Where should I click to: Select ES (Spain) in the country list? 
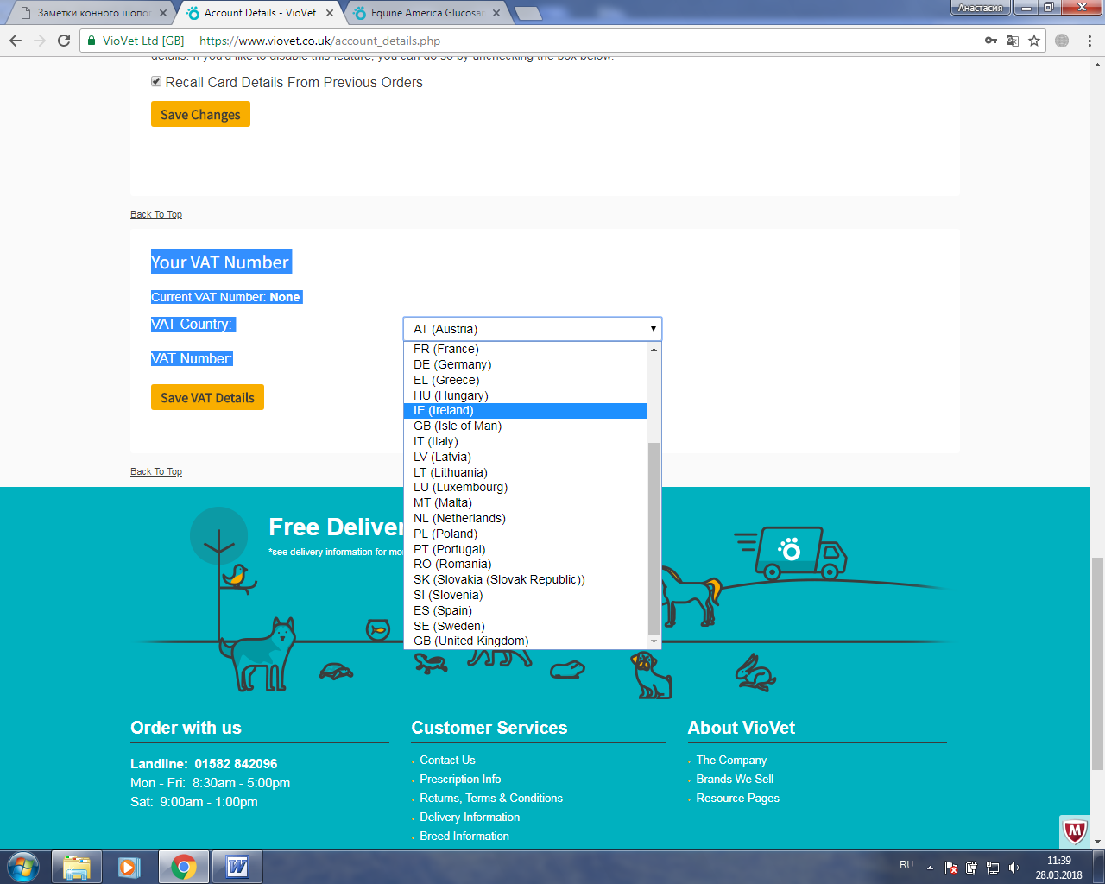[525, 610]
